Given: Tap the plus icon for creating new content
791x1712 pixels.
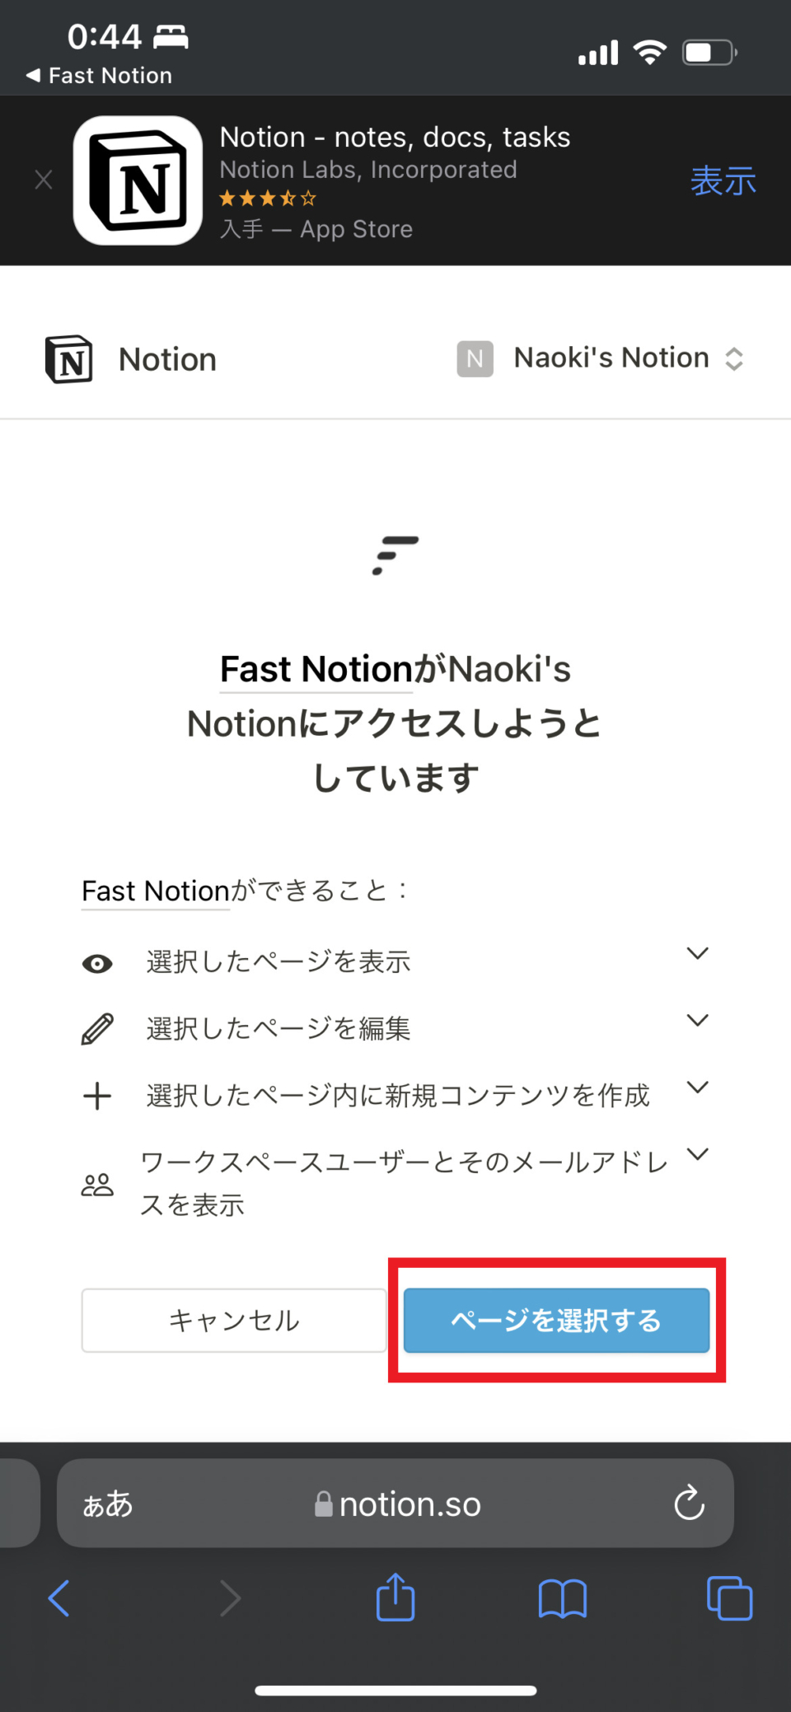Looking at the screenshot, I should tap(97, 1095).
